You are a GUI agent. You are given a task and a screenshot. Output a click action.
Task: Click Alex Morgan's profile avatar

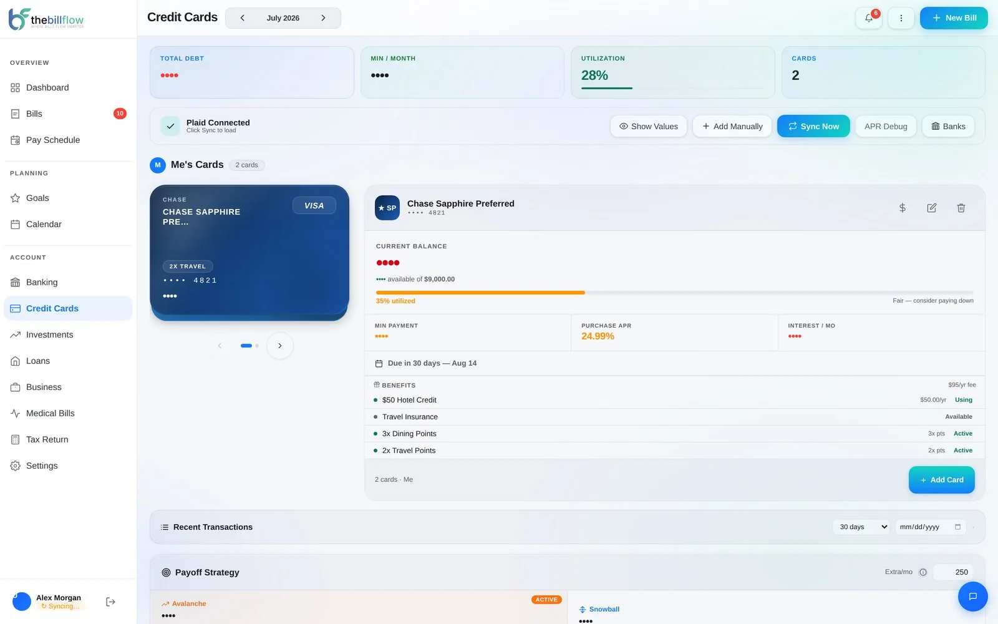coord(22,602)
